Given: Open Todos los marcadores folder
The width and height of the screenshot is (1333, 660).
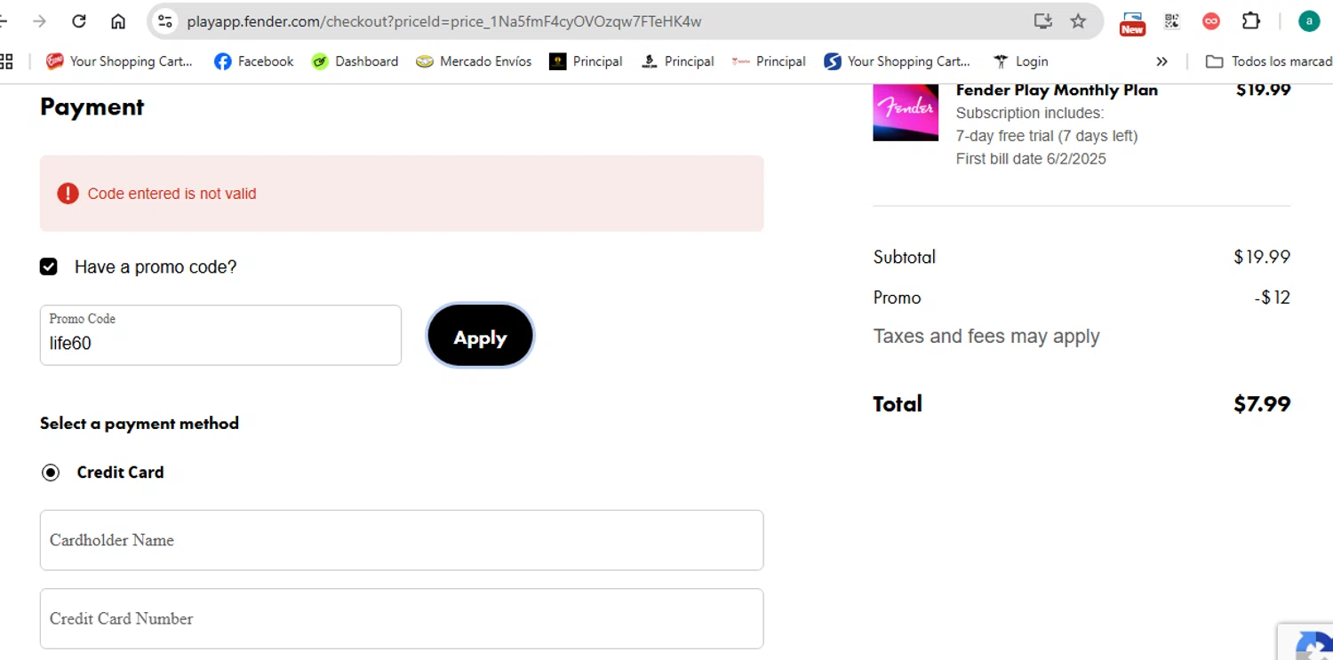Looking at the screenshot, I should (1268, 61).
